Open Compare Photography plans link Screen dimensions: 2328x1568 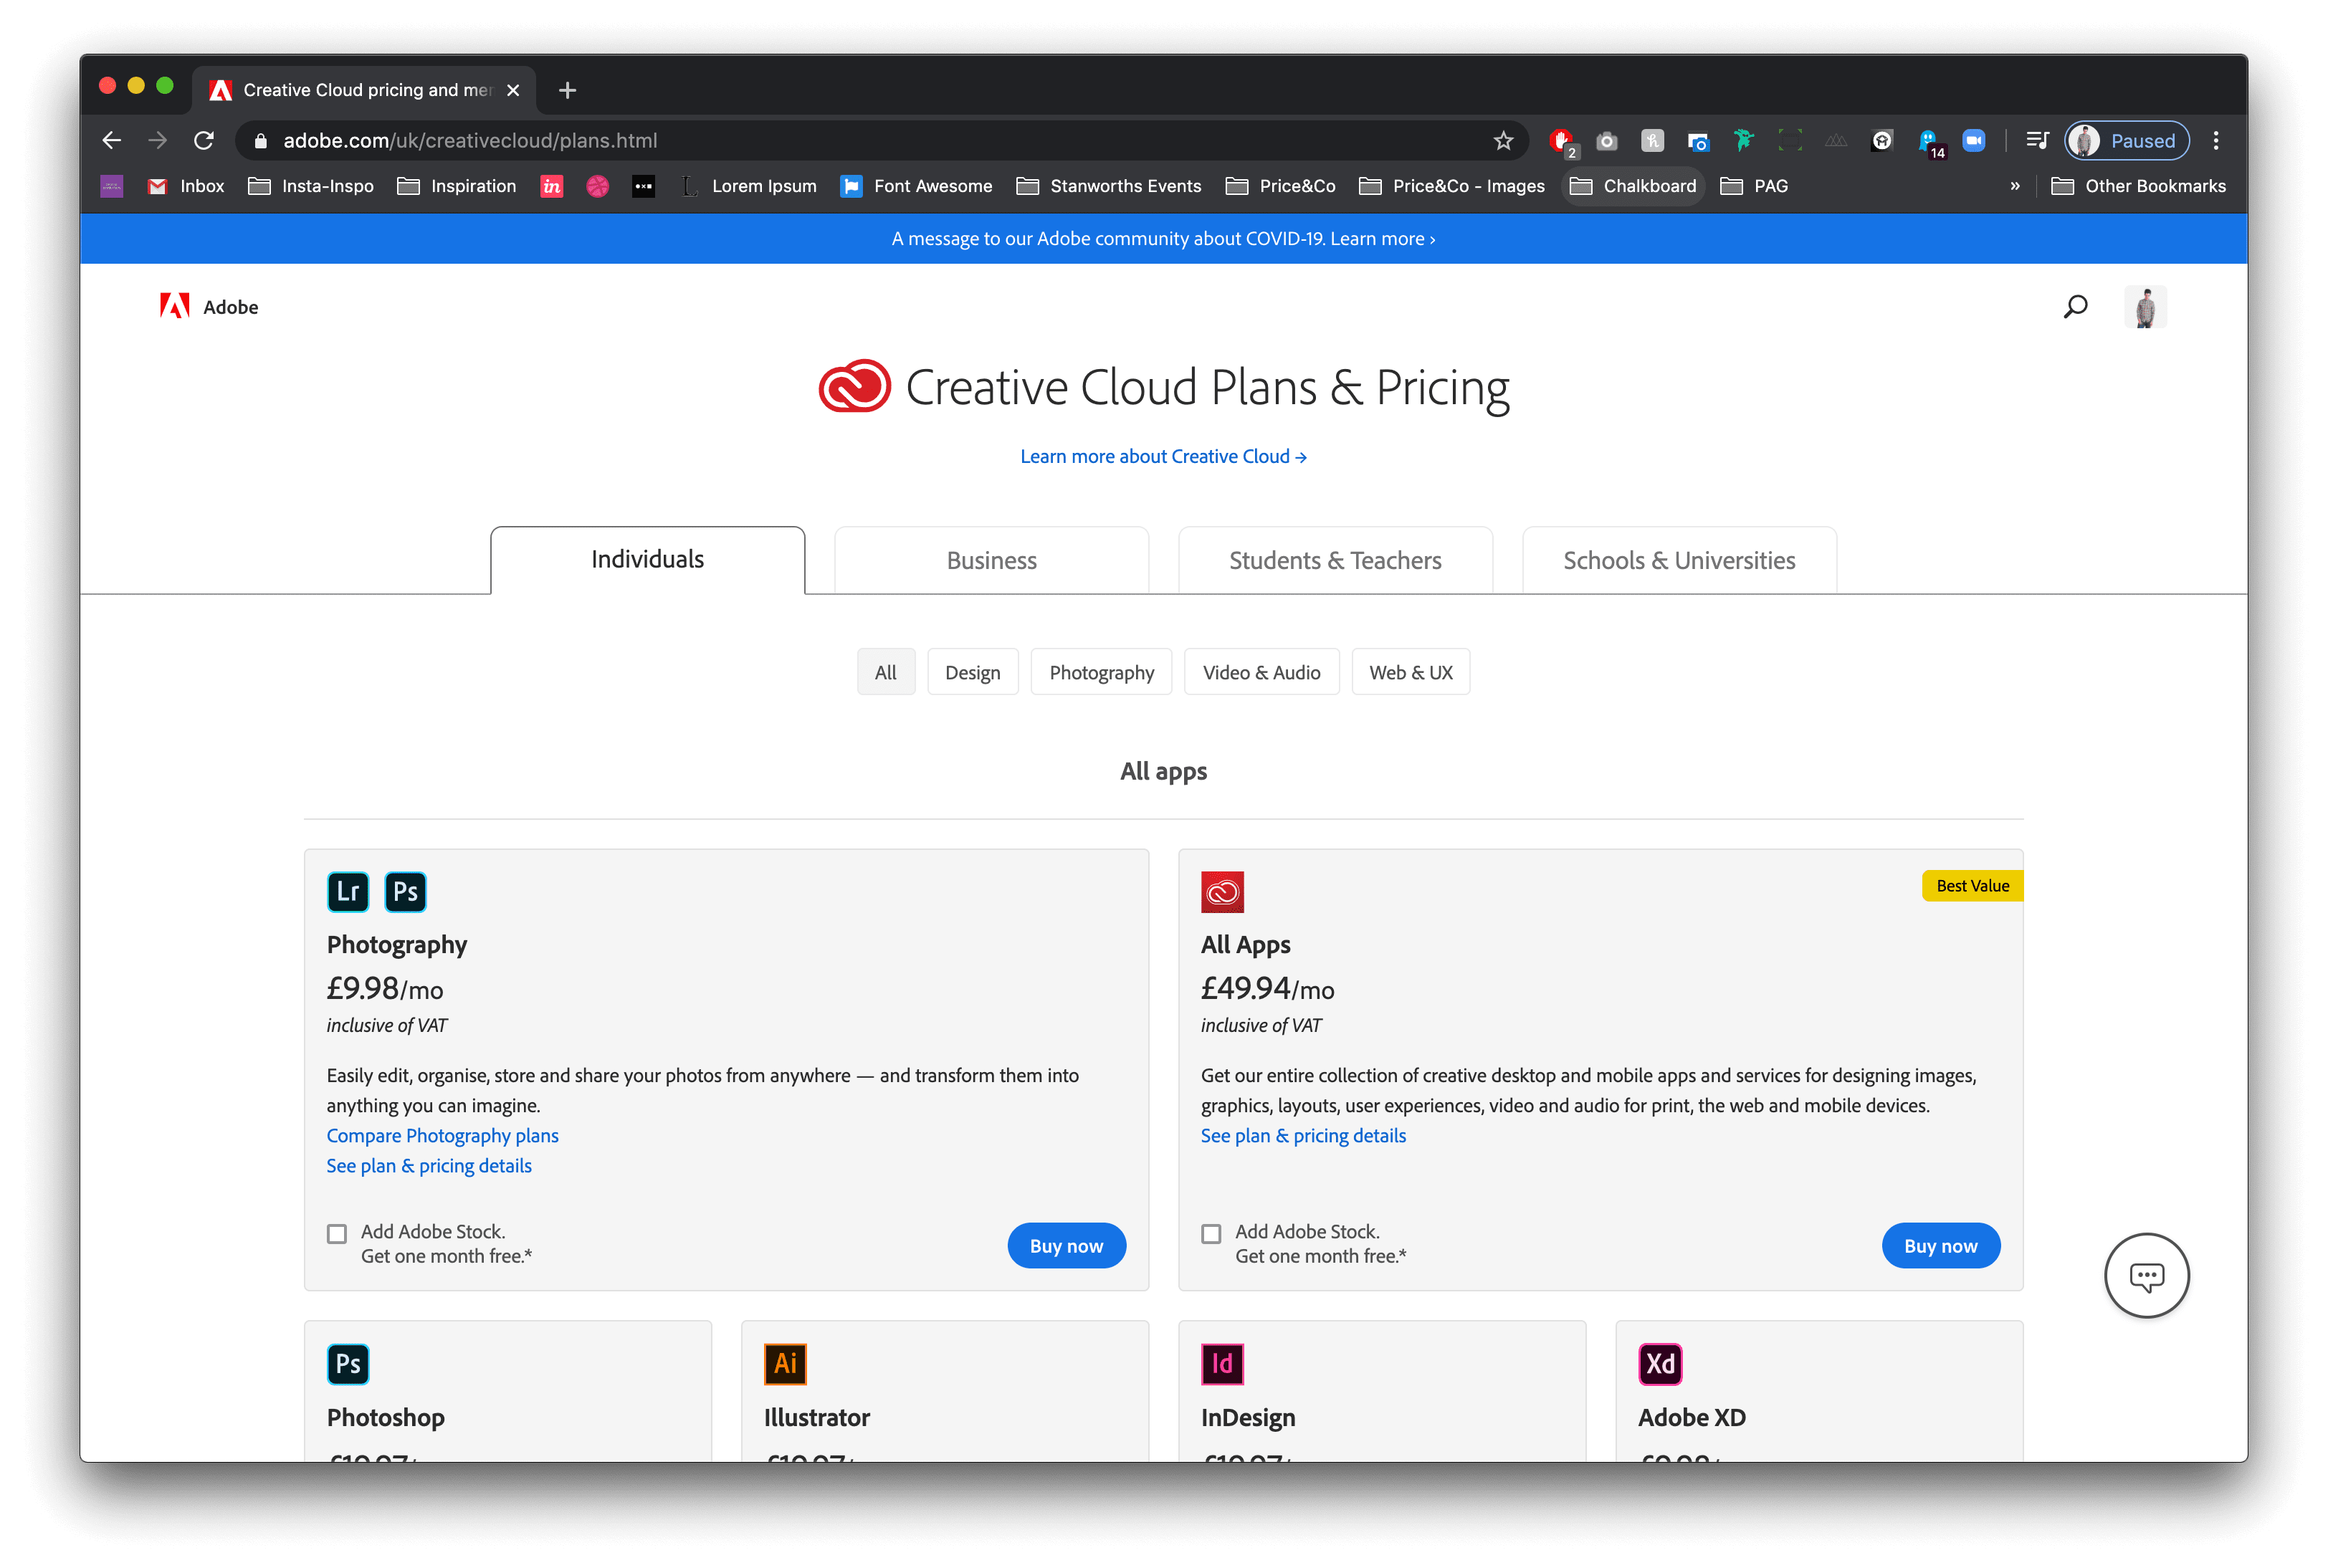[442, 1136]
